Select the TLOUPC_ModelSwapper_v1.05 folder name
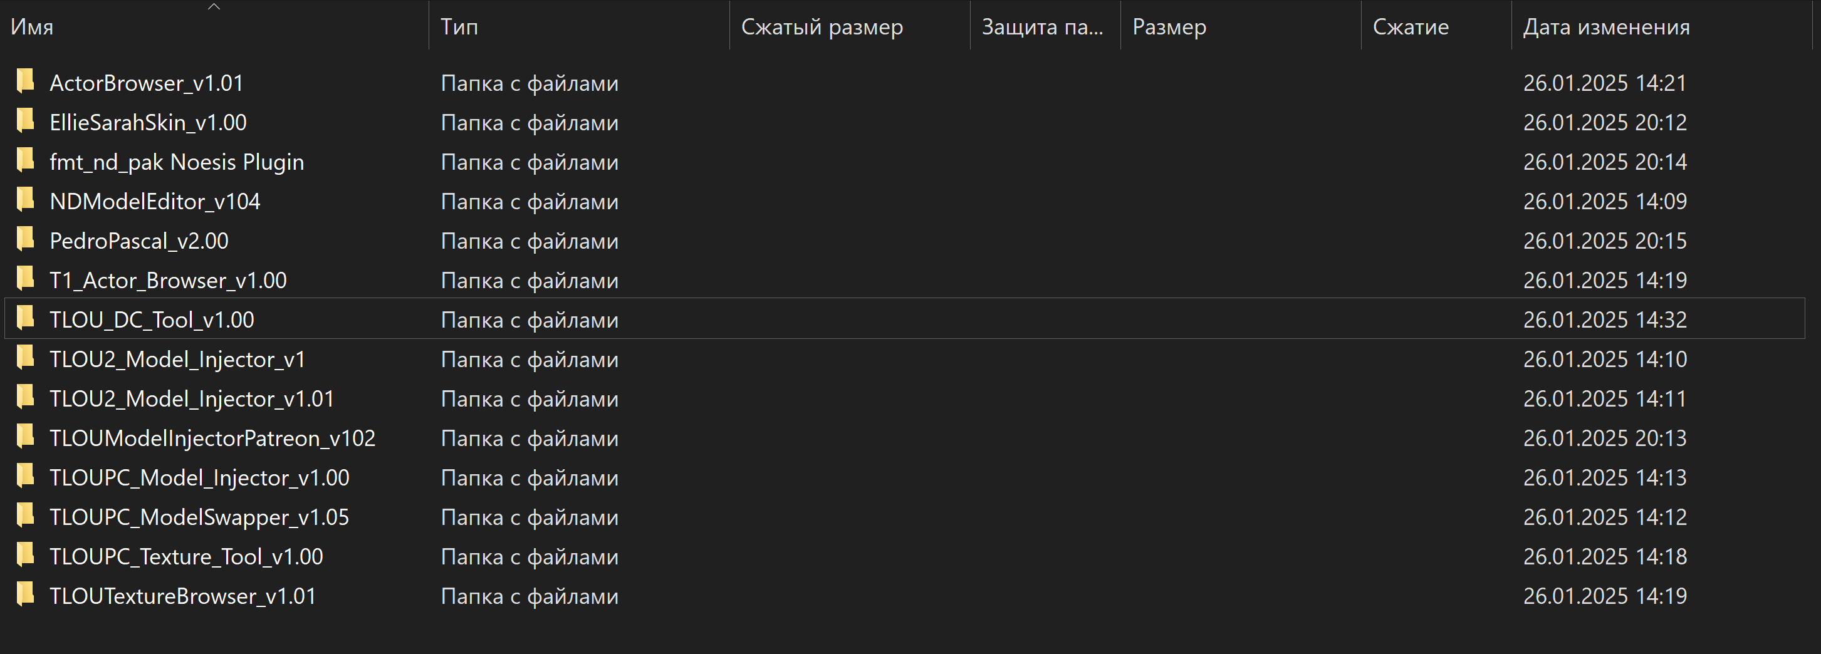This screenshot has height=654, width=1821. click(x=199, y=517)
